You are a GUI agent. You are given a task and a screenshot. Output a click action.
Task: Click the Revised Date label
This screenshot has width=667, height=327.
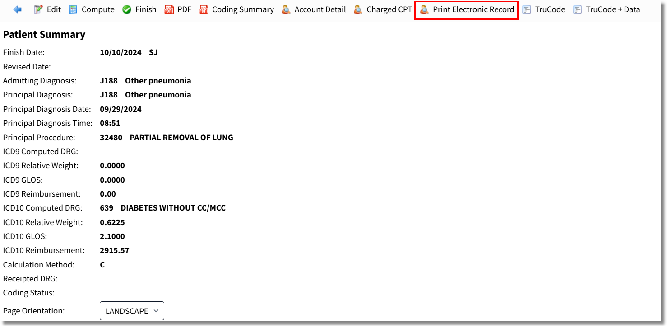[27, 67]
